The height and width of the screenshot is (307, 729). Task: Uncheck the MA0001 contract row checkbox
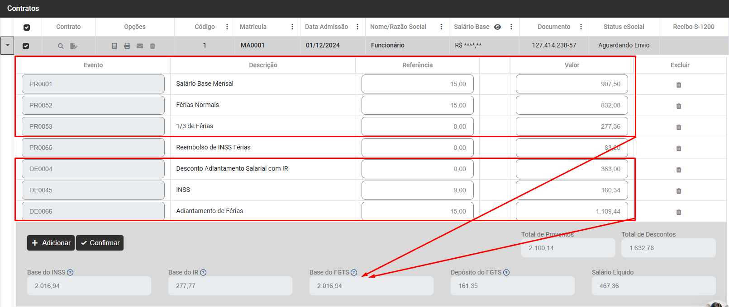pos(26,46)
